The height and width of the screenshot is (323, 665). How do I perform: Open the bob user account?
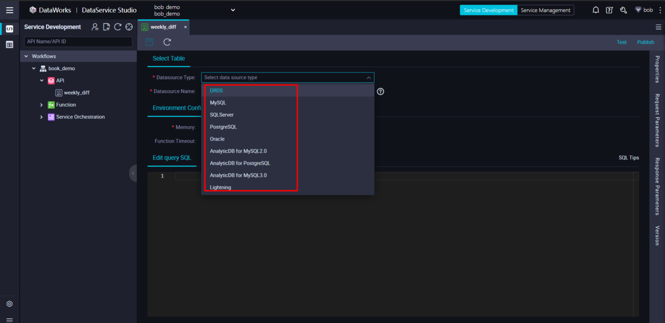pos(643,10)
